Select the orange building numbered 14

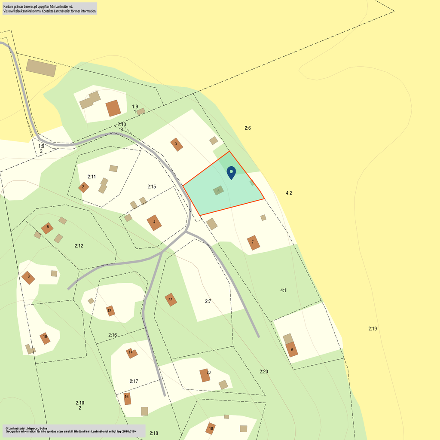point(131,353)
